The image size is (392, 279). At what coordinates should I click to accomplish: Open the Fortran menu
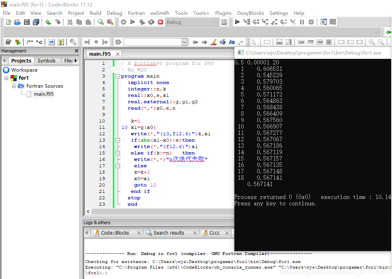click(x=136, y=13)
